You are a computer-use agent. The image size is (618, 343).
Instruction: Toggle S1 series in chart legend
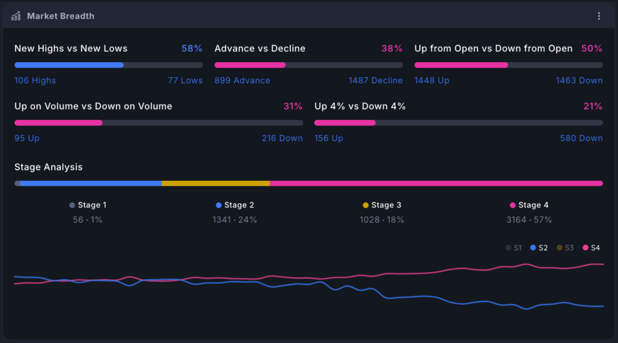(514, 248)
